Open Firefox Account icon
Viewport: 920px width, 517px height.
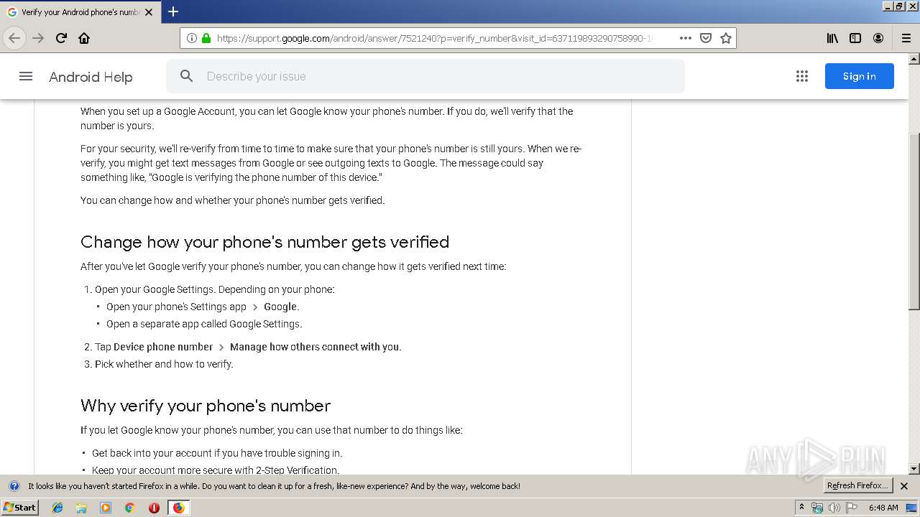click(878, 38)
